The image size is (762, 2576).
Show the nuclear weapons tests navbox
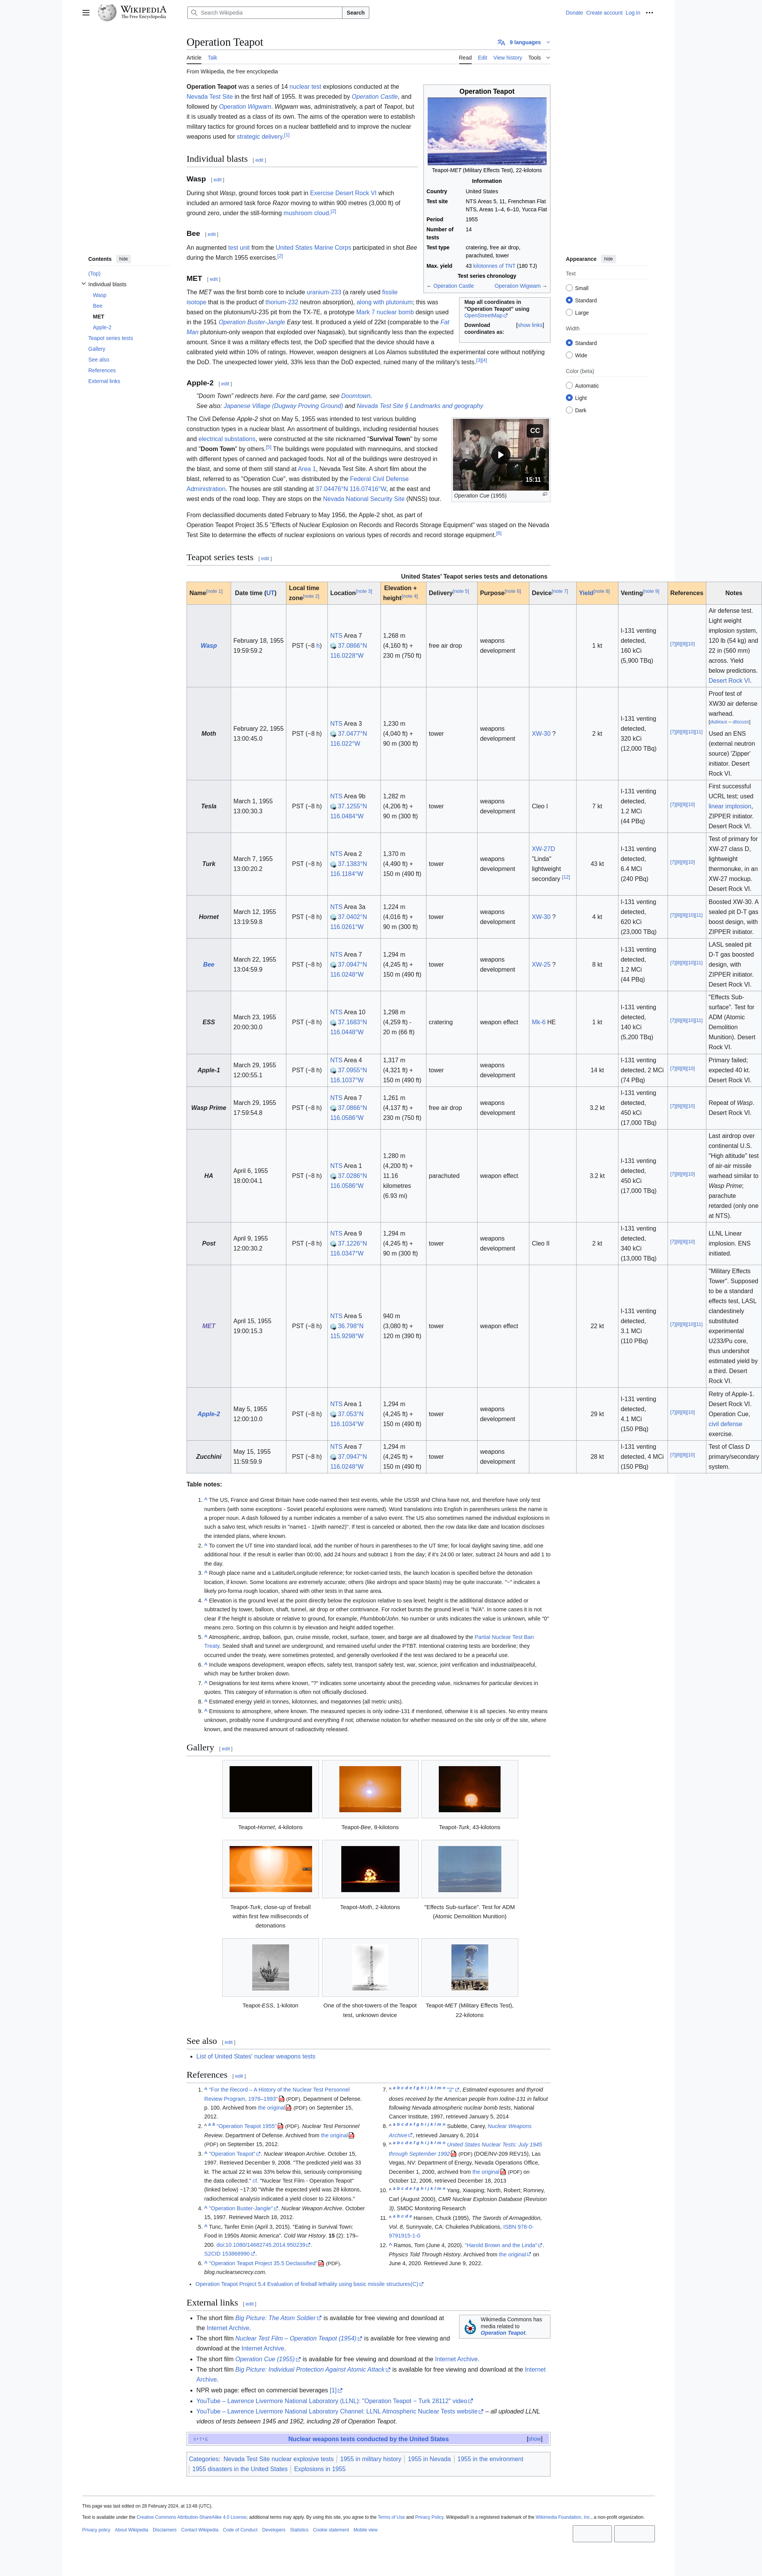click(x=534, y=2439)
